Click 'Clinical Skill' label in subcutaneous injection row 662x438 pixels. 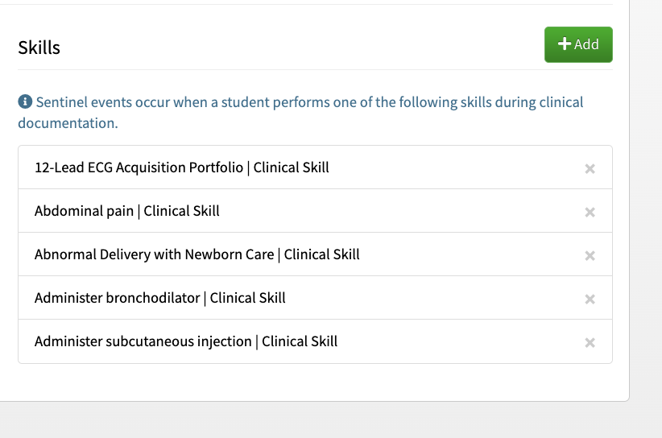pyautogui.click(x=300, y=341)
